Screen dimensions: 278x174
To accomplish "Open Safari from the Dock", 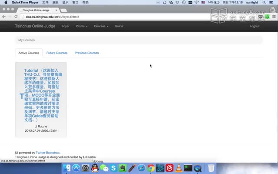I will (142, 168).
